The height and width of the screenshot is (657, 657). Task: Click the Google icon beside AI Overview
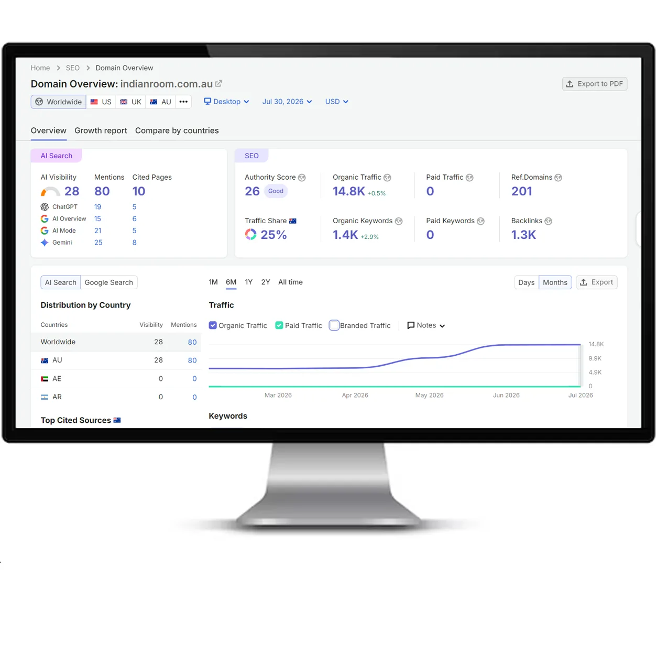point(45,218)
